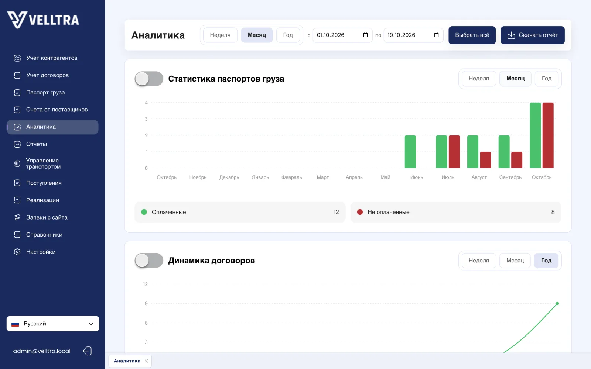The image size is (591, 369).
Task: Toggle the red Не оплаченные legend series
Action: 456,212
